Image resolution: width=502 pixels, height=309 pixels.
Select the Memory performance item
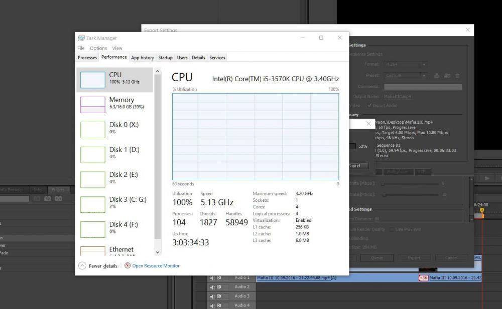pyautogui.click(x=114, y=105)
